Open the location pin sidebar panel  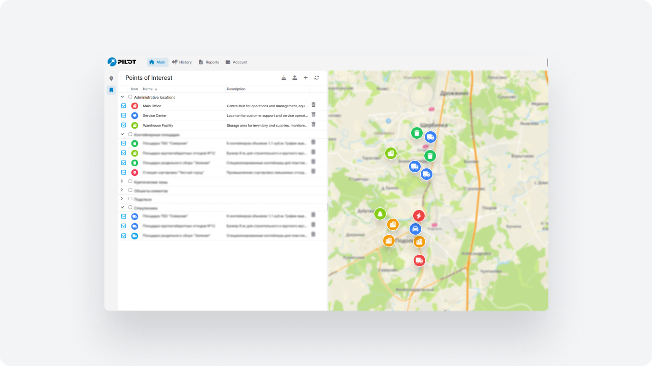click(111, 79)
